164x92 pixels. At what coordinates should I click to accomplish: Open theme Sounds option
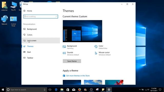click(x=71, y=53)
